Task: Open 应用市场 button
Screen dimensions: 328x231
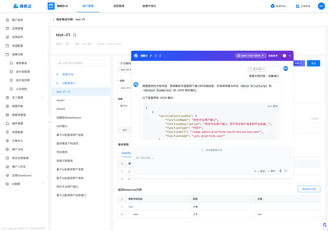Action: [x=303, y=6]
